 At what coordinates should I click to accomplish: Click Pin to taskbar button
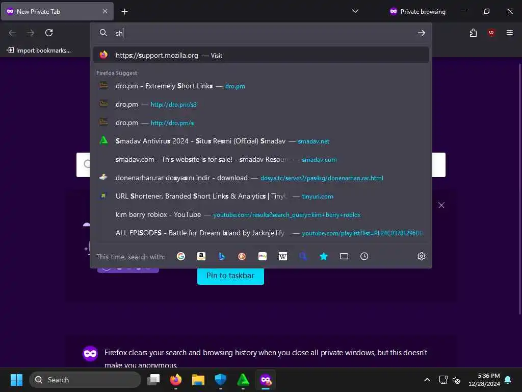point(230,276)
